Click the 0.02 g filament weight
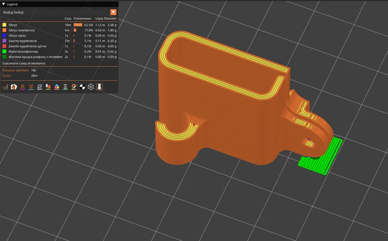Screen dimensions: 388x241 (x=112, y=51)
